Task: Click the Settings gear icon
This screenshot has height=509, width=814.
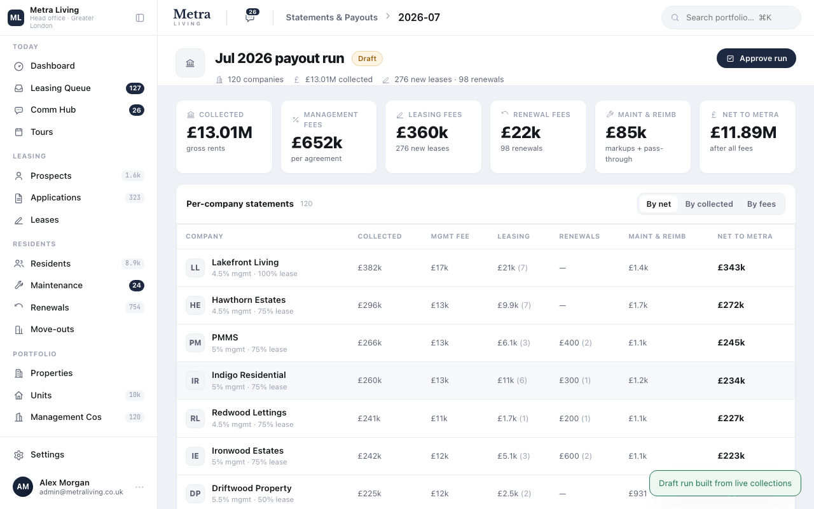Action: (x=19, y=455)
